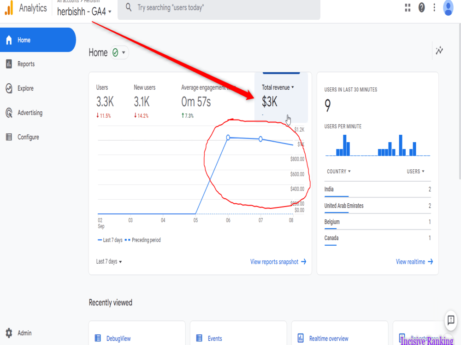Click the green check status icon beside Home

pyautogui.click(x=115, y=52)
